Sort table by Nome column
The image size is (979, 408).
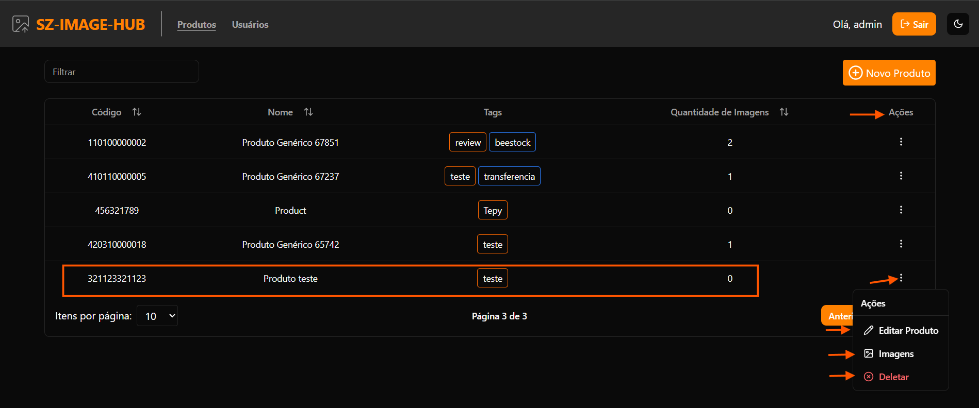[308, 112]
